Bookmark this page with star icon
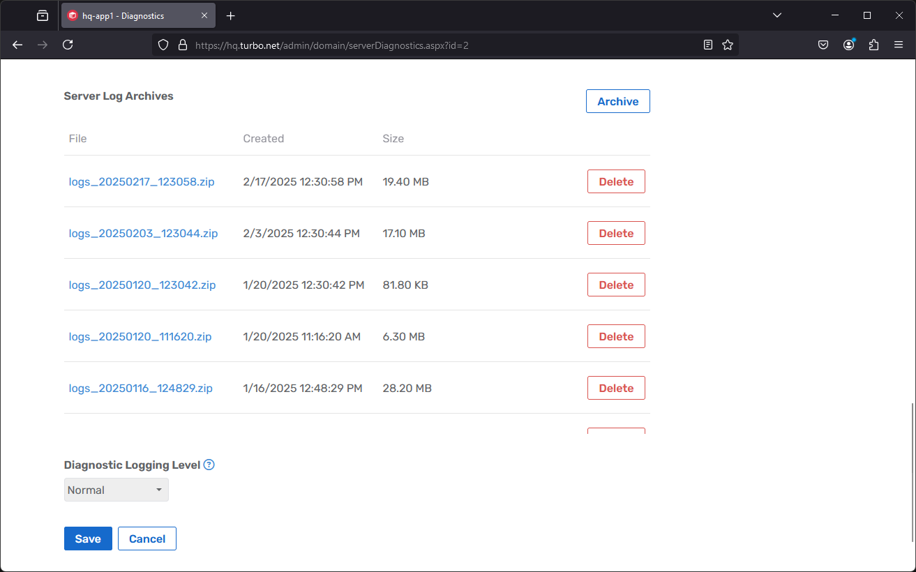Viewport: 916px width, 572px height. click(728, 45)
